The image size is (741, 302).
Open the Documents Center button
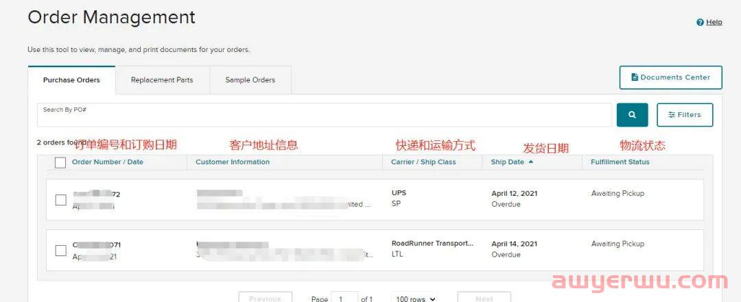[x=670, y=77]
